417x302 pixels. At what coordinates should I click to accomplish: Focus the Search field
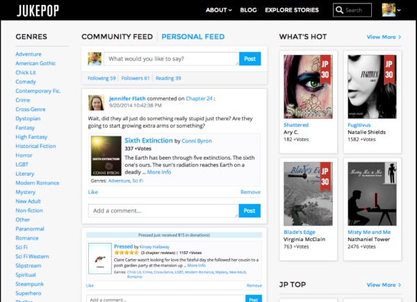352,10
